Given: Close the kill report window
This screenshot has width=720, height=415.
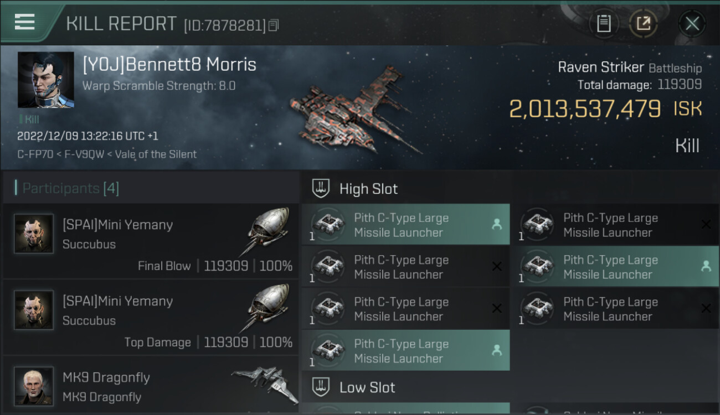Looking at the screenshot, I should (692, 23).
